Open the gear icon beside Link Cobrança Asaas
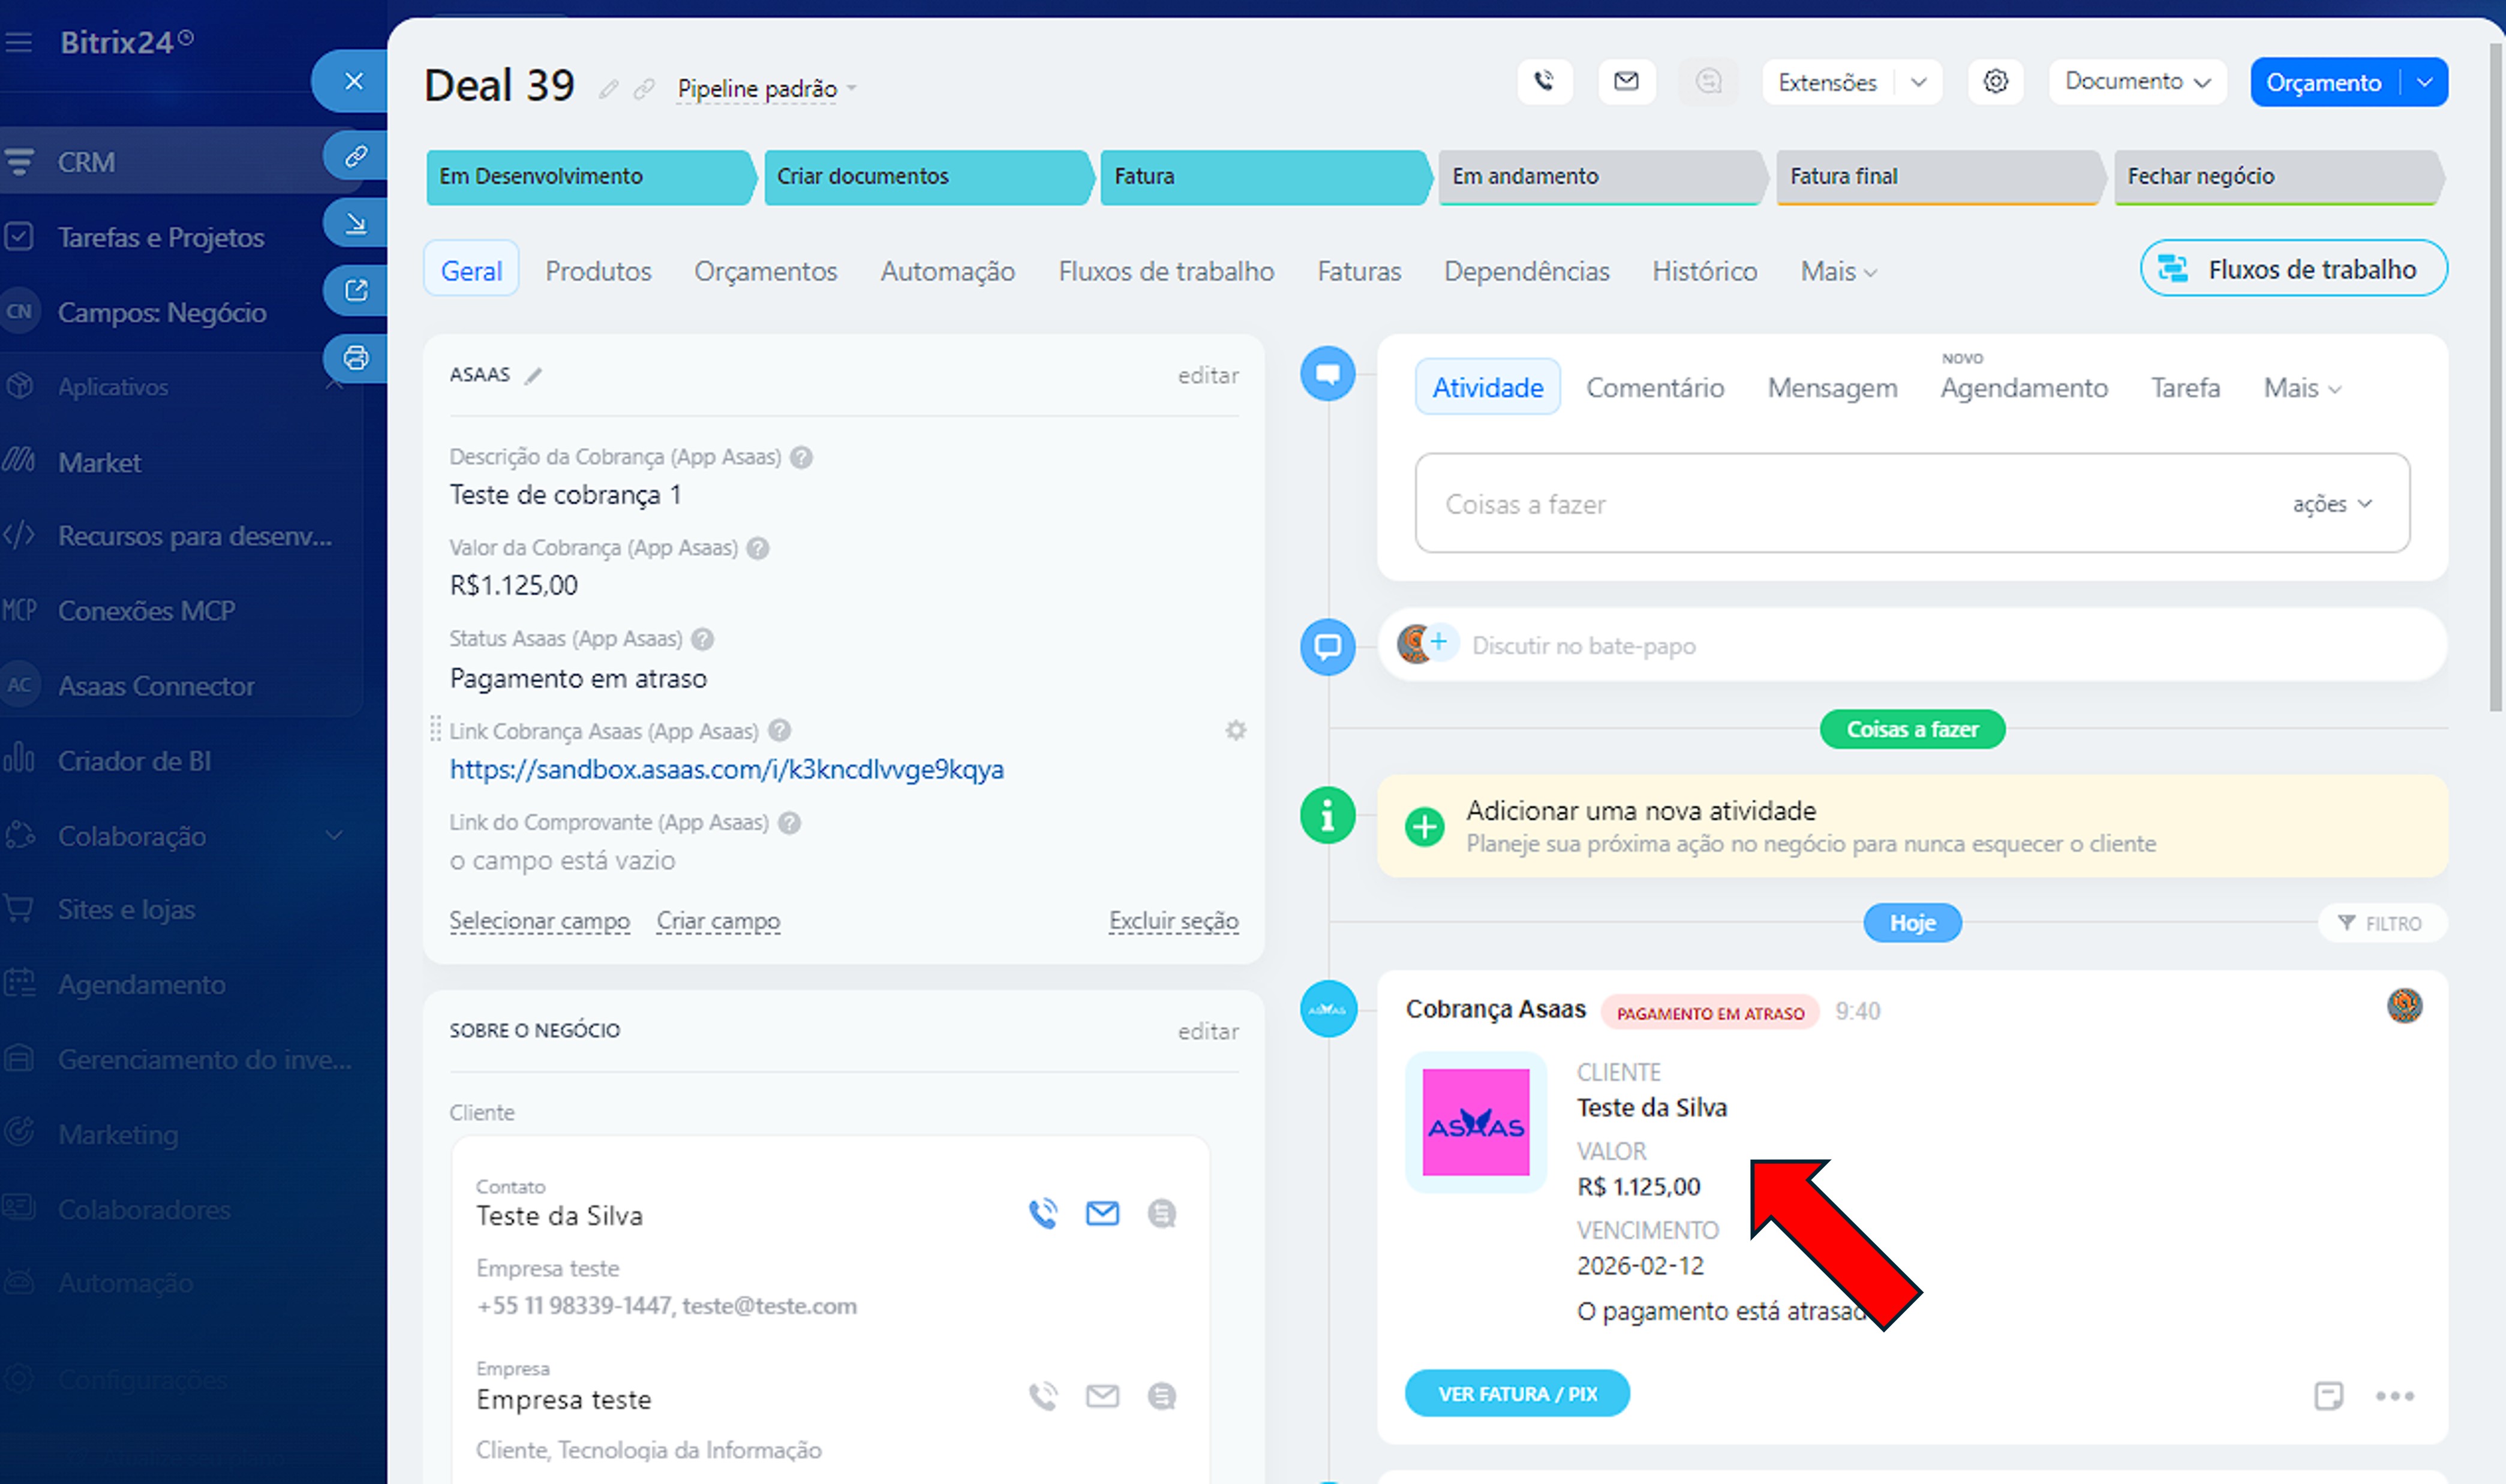This screenshot has height=1484, width=2506. tap(1236, 730)
